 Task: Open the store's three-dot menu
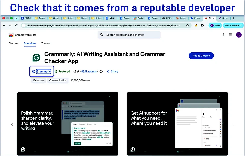(x=223, y=35)
